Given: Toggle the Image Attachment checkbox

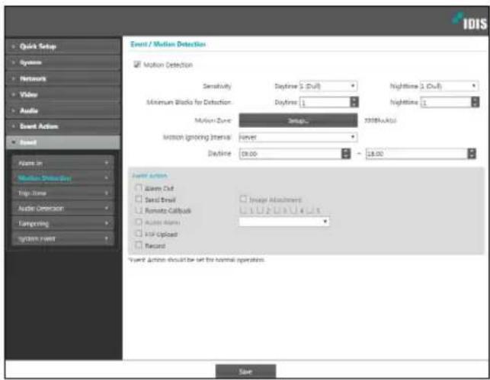Looking at the screenshot, I should [243, 199].
